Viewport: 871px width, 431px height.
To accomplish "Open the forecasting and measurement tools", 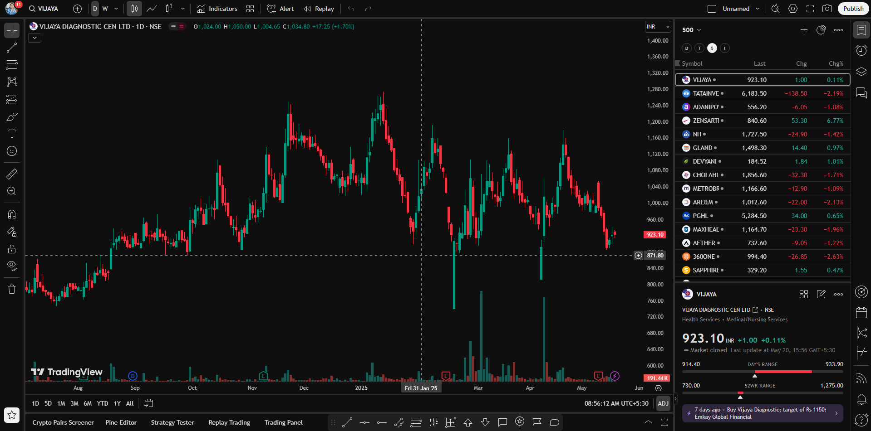I will (12, 99).
